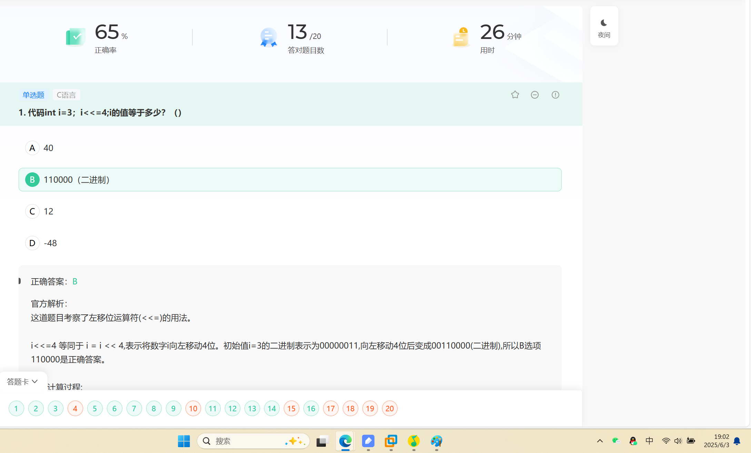The image size is (751, 453).
Task: Click the star favorite icon
Action: coord(515,95)
